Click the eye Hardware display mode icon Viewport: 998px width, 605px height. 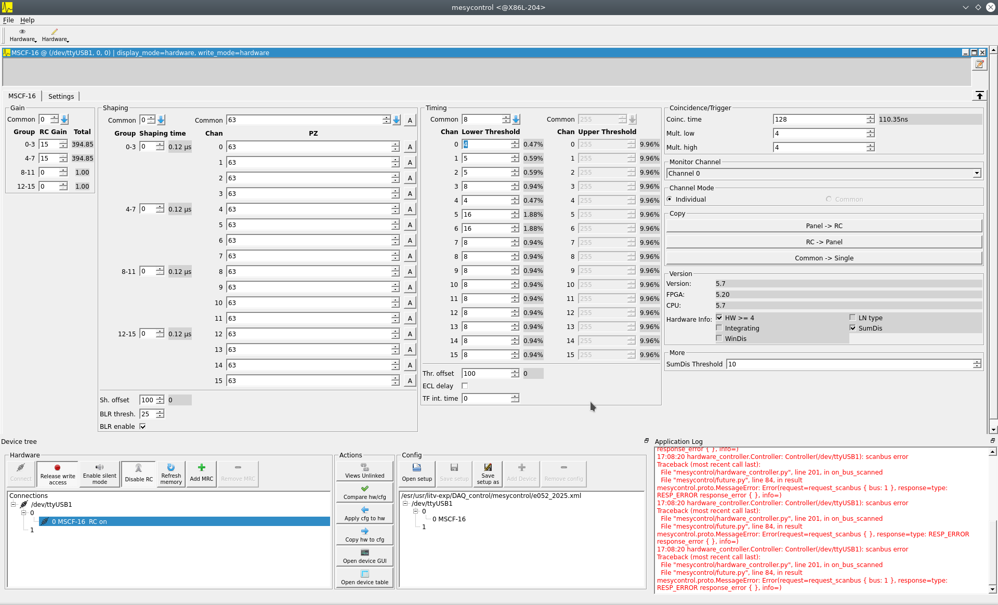[x=22, y=32]
